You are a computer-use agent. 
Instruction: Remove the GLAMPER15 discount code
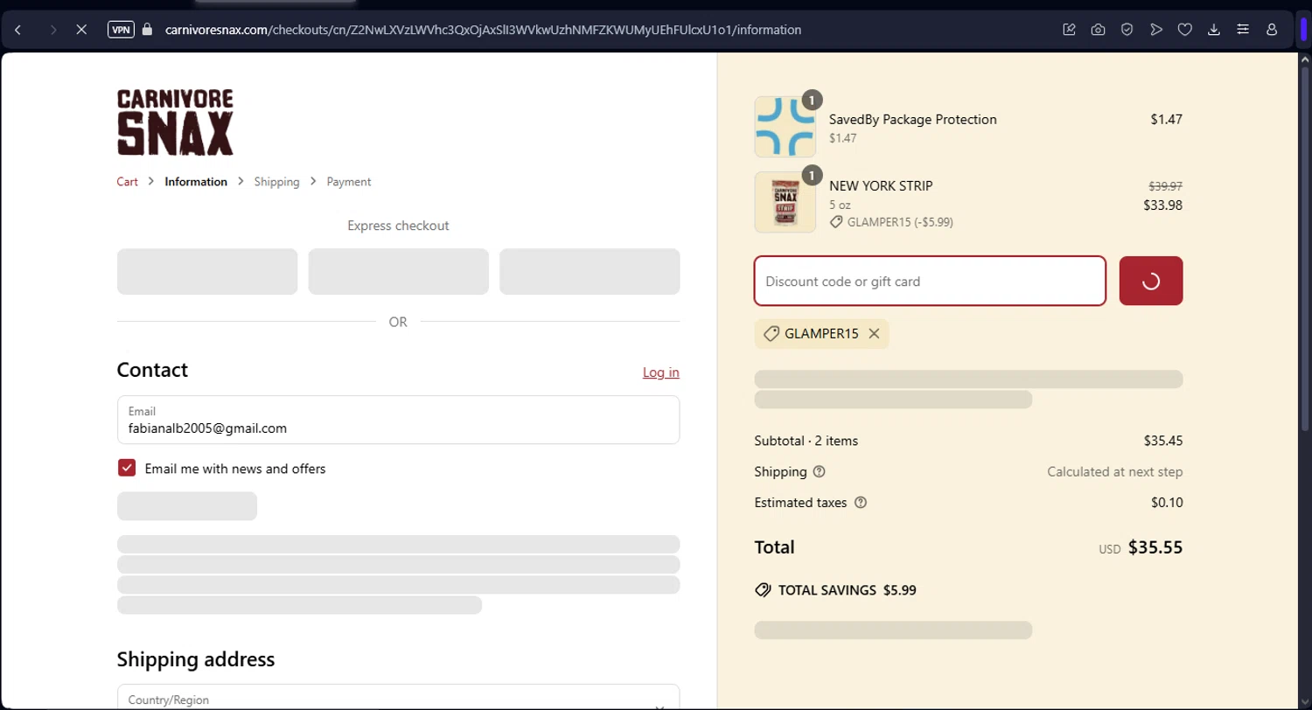coord(874,334)
